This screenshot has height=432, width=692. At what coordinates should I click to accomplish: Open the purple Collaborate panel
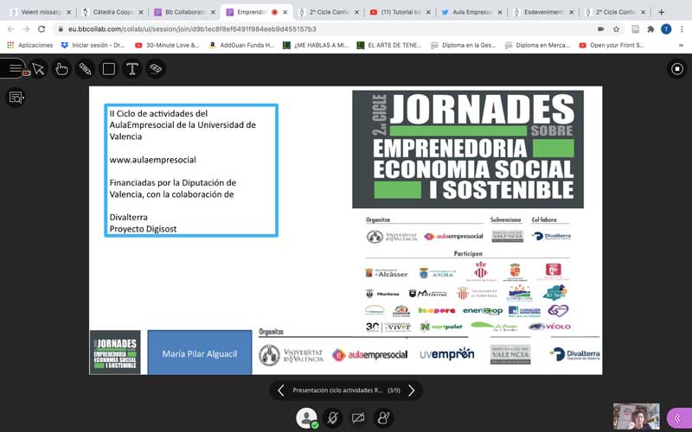click(679, 418)
